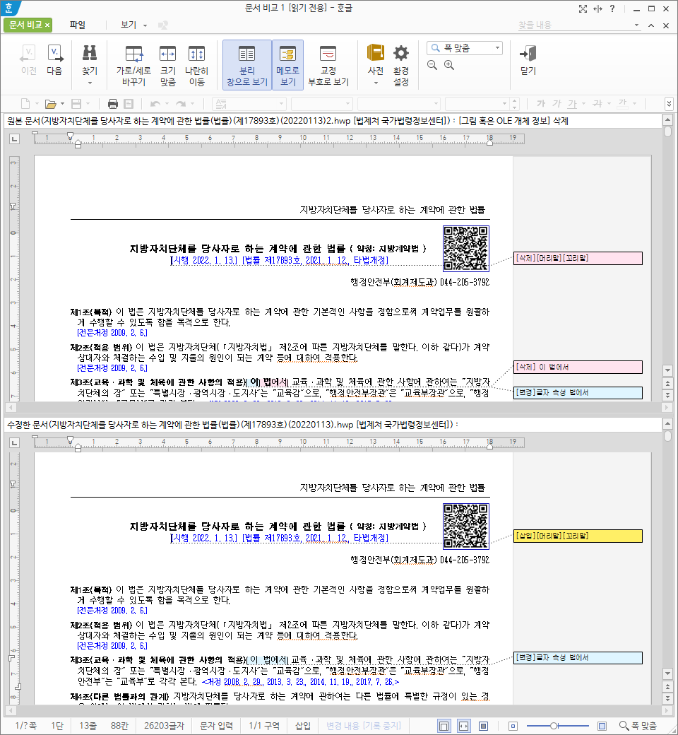The image size is (678, 735).
Task: Switch horizontal/vertical layout (가로/세로 바꾸기)
Action: pos(133,65)
